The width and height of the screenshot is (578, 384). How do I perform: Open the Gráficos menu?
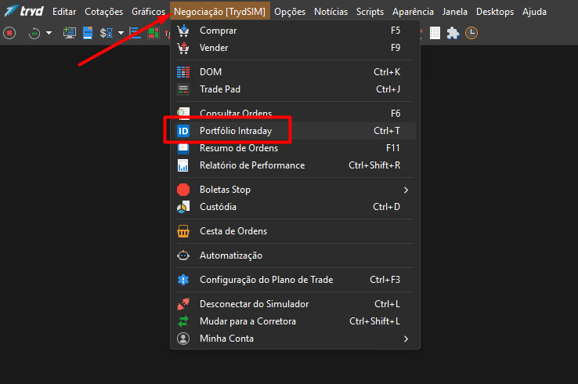click(149, 12)
